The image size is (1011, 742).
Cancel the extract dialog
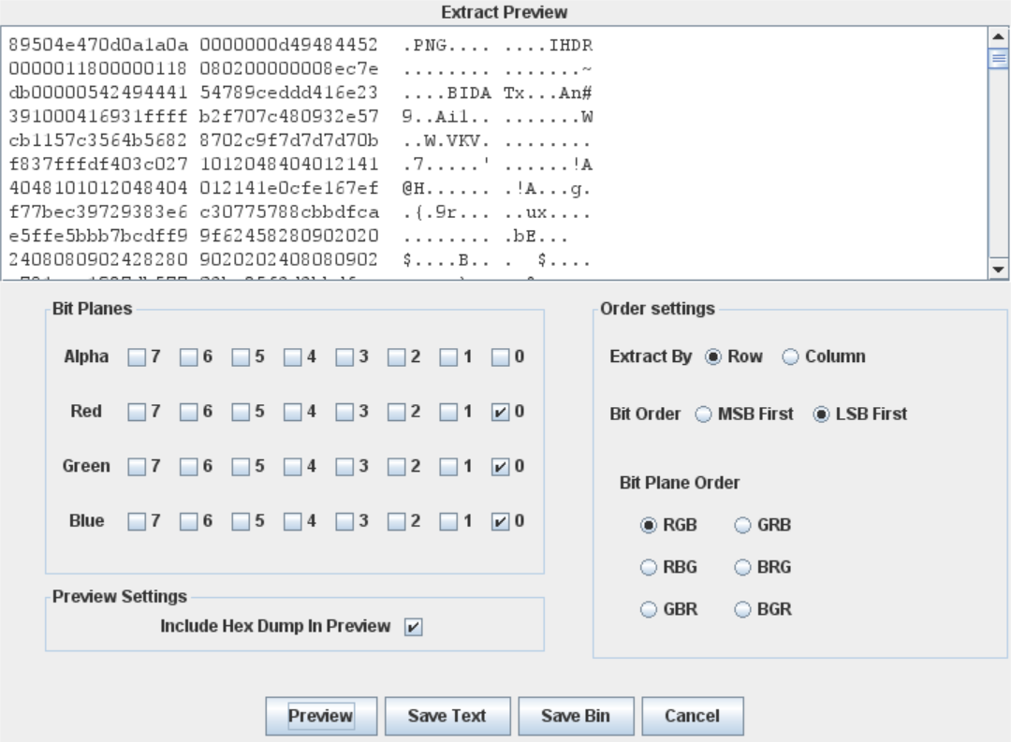[x=693, y=716]
